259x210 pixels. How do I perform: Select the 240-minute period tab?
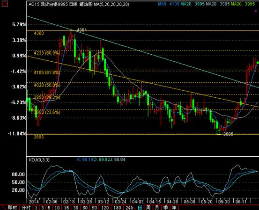129,208
